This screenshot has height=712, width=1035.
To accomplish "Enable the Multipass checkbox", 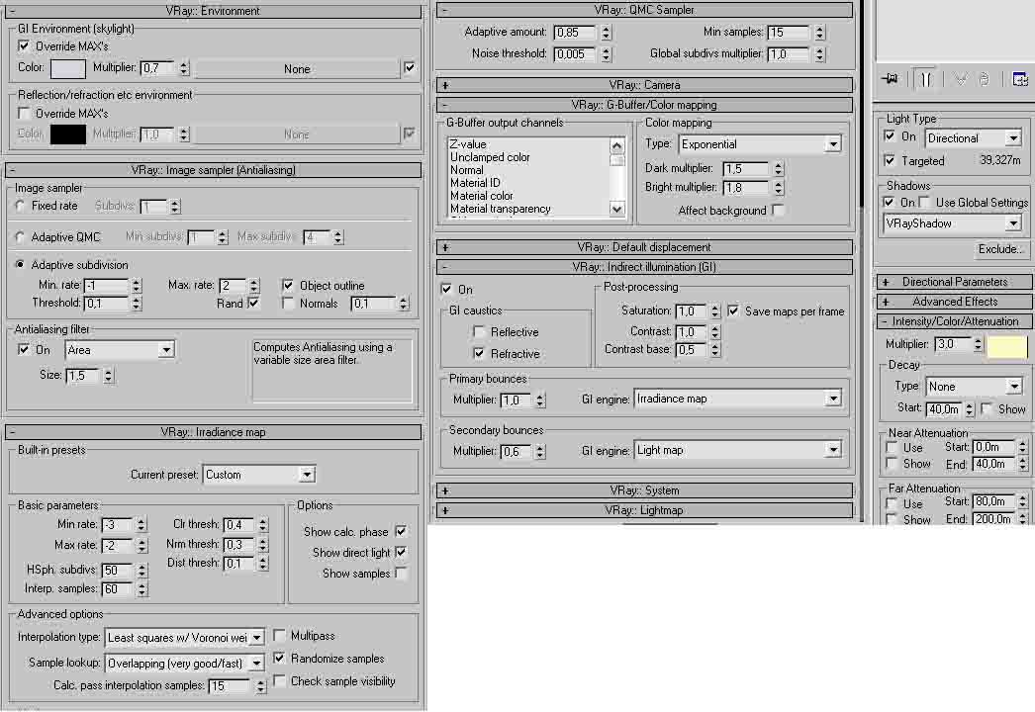I will click(x=279, y=636).
